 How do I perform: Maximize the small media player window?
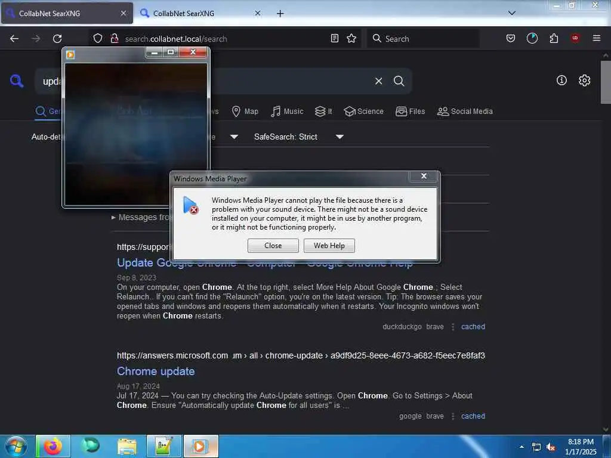pos(171,52)
